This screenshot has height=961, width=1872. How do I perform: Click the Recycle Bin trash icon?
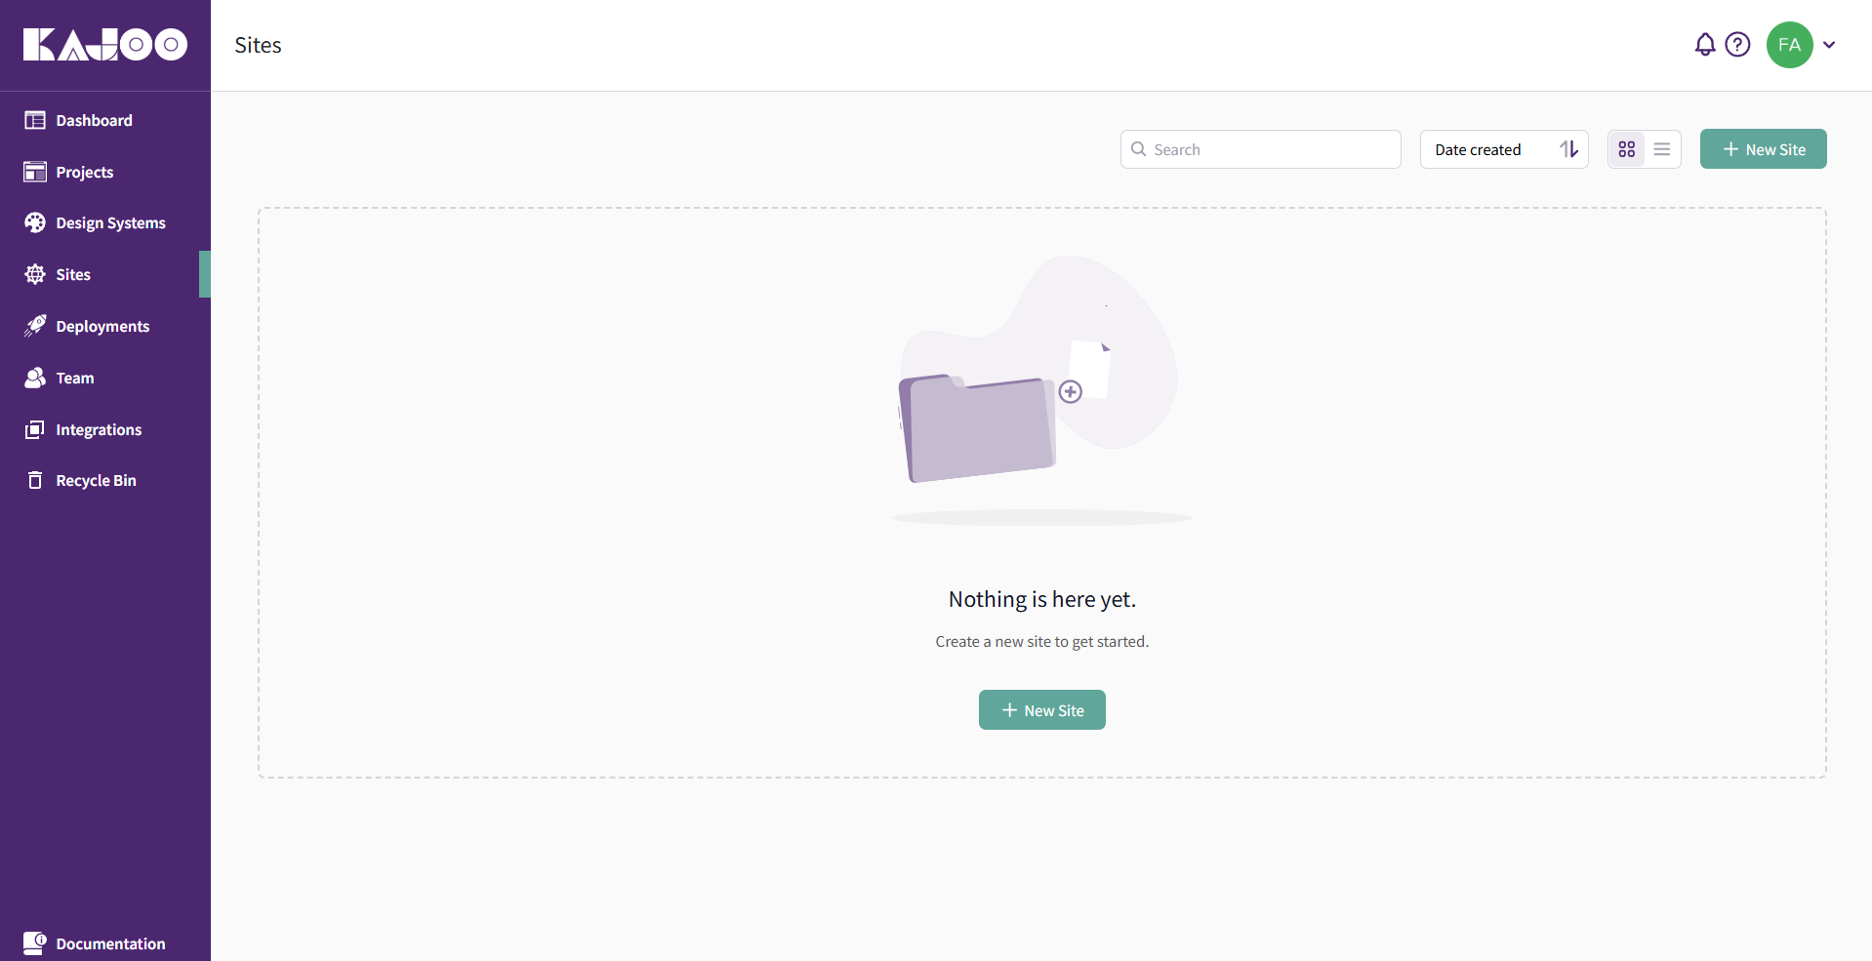35,480
